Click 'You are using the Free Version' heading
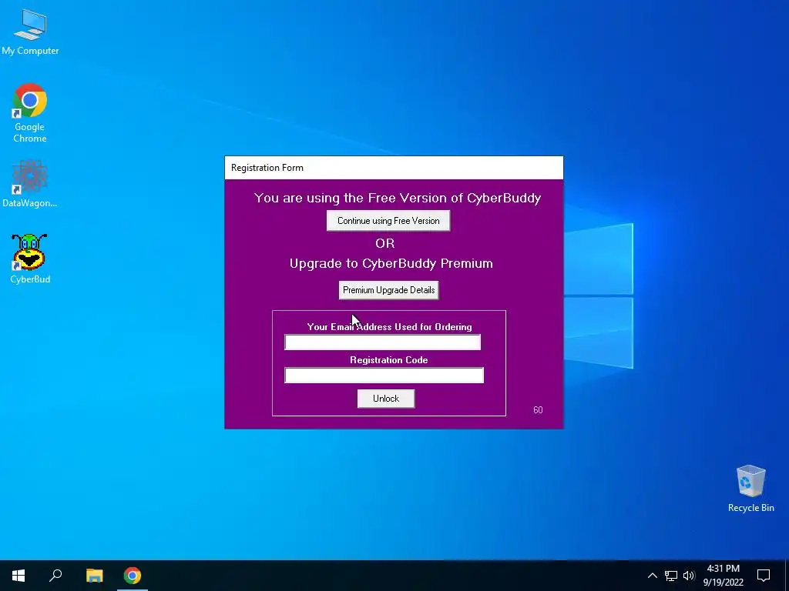Screen dimensions: 789x591 398,198
